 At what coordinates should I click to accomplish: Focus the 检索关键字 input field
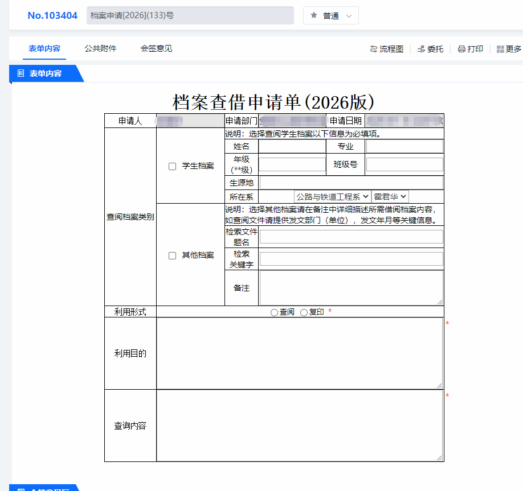[x=351, y=259]
